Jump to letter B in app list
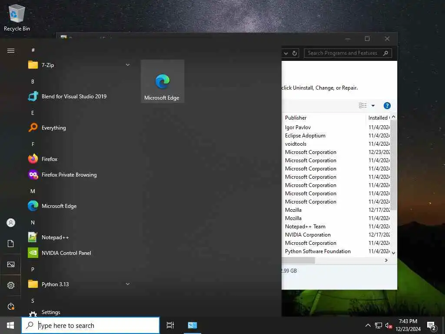 point(33,81)
